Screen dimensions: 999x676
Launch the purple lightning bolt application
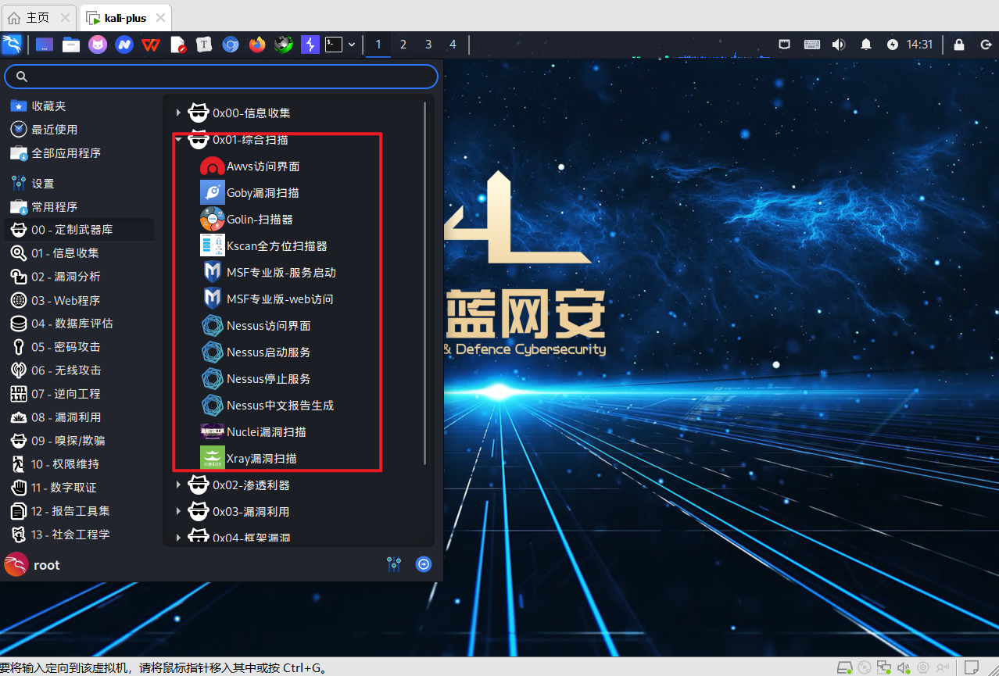[x=310, y=45]
